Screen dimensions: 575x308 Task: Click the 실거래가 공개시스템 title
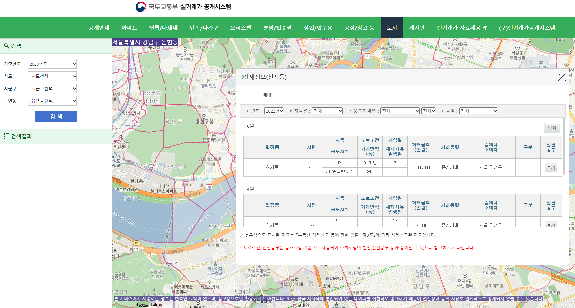click(x=206, y=7)
